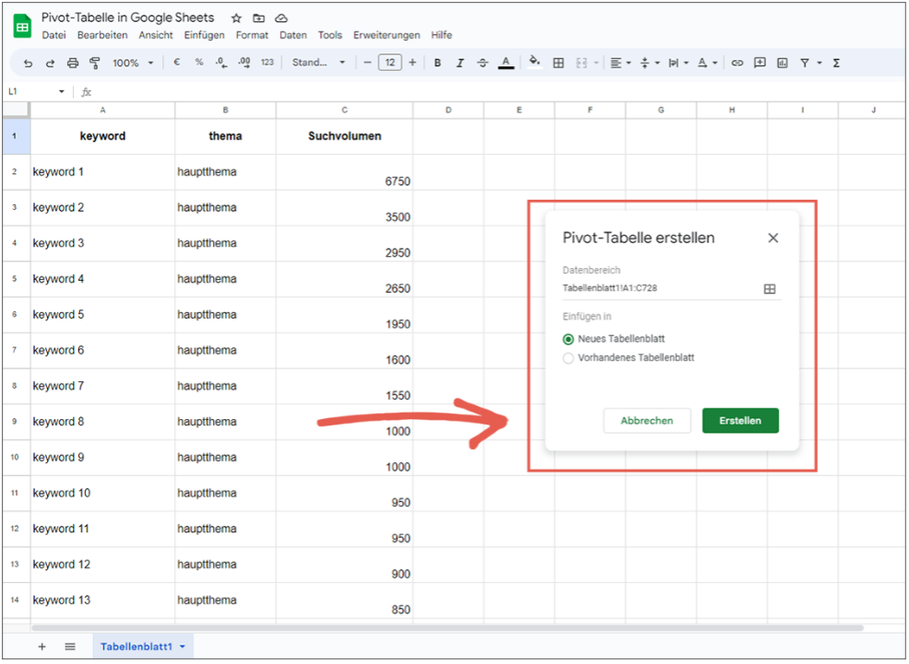Open the merge cells dropdown arrow
909x664 pixels.
click(596, 64)
